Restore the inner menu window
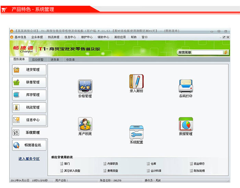The width and height of the screenshot is (240, 188). (x=224, y=37)
